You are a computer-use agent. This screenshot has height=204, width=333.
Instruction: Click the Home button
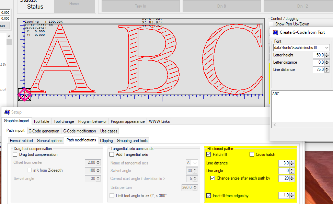[x=74, y=4]
